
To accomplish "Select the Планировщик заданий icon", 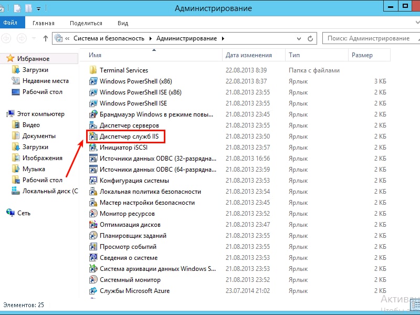I will (x=93, y=236).
